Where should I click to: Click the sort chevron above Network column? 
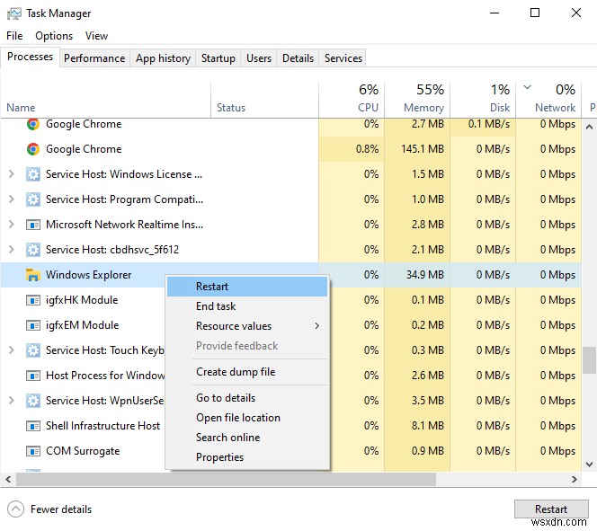point(528,87)
